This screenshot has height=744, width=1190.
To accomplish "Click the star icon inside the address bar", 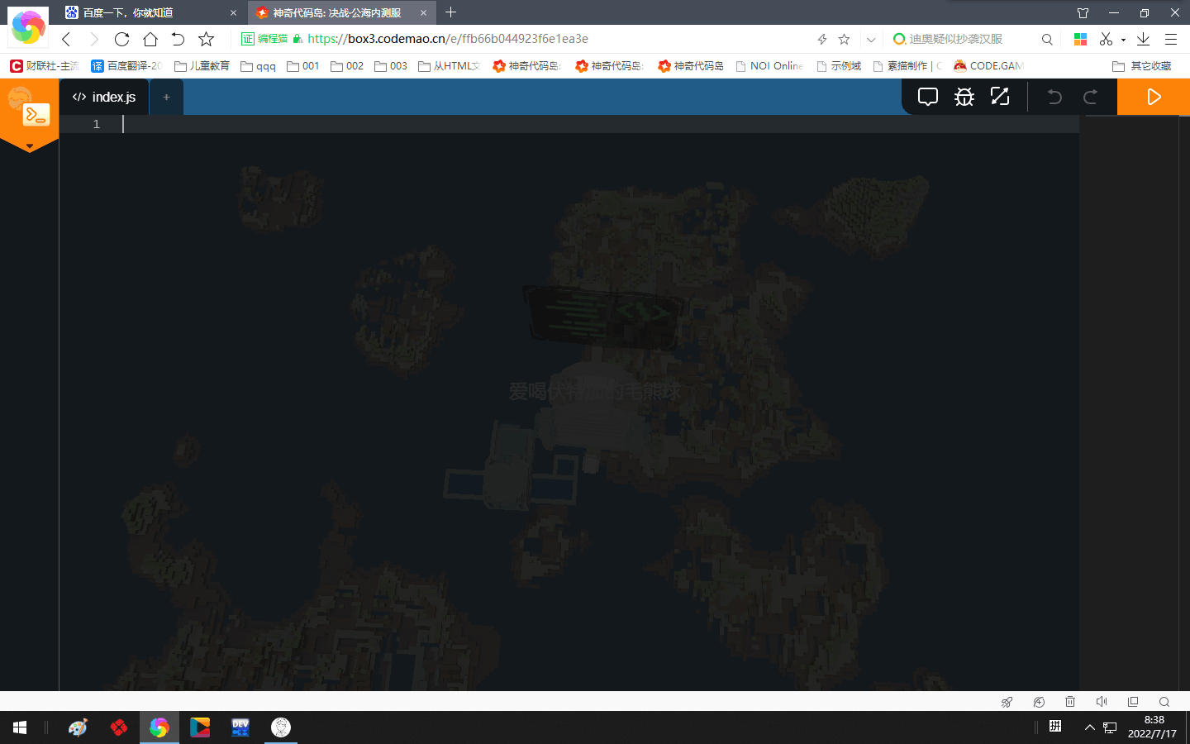I will click(x=844, y=39).
